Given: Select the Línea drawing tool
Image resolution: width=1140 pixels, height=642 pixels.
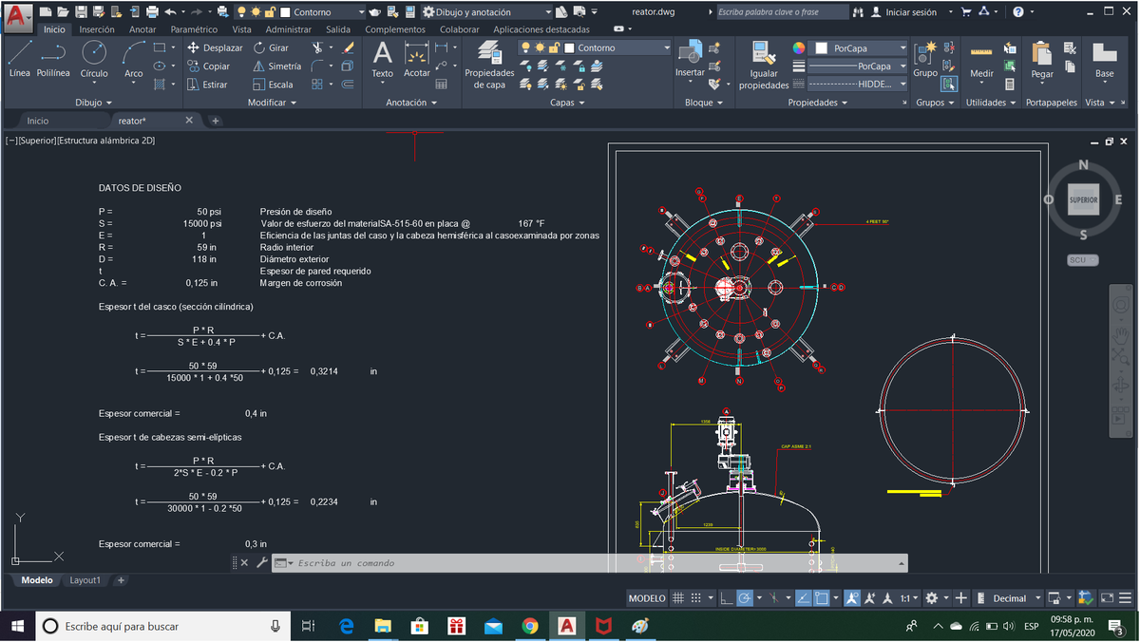Looking at the screenshot, I should tap(19, 59).
